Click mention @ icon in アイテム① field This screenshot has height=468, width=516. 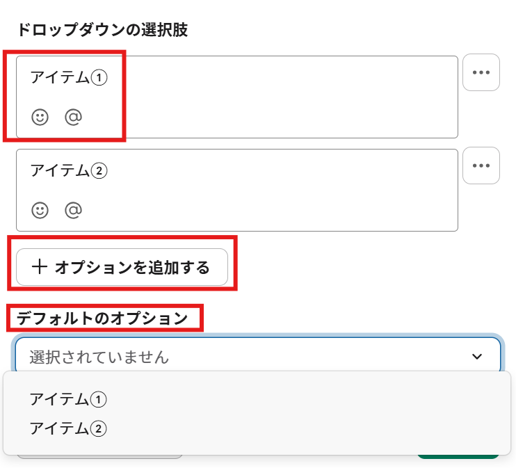tap(73, 117)
